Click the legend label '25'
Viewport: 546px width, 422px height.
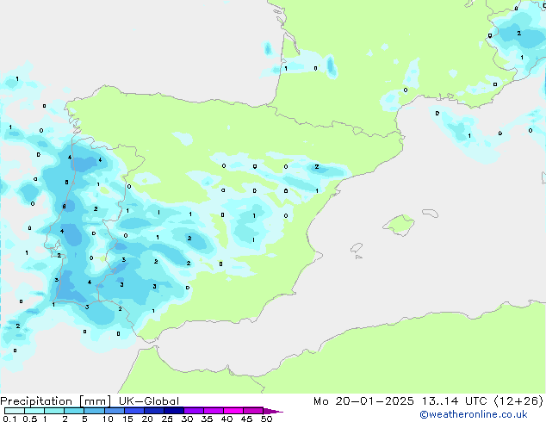[167, 419]
